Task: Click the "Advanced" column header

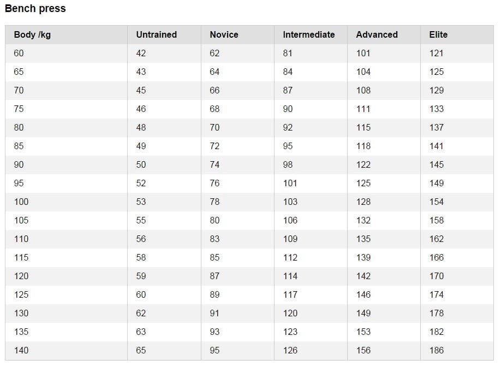Action: (377, 34)
